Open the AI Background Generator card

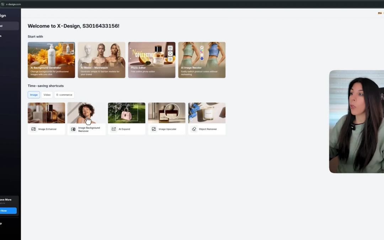click(x=51, y=60)
